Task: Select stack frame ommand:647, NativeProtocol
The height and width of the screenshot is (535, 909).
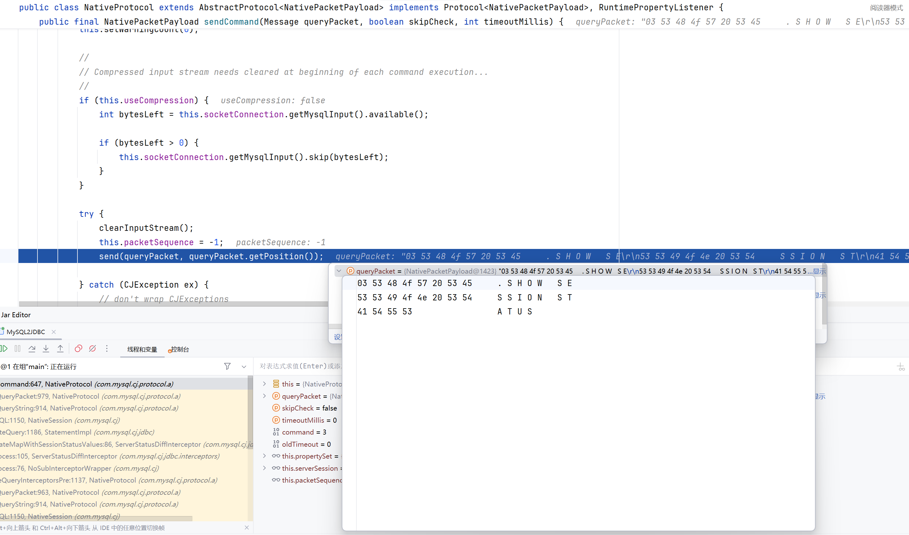Action: (x=124, y=384)
